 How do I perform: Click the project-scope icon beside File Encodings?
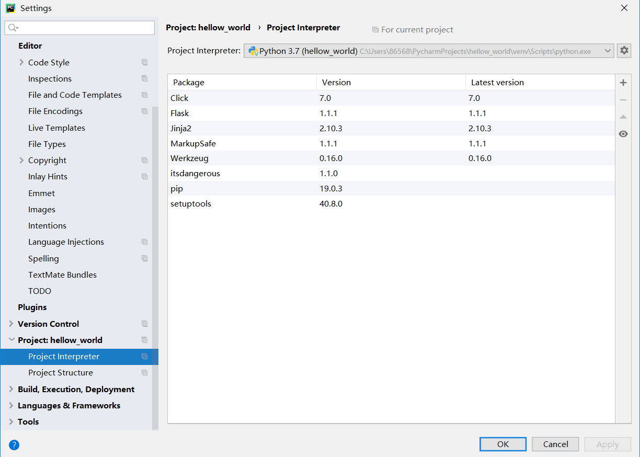tap(145, 111)
